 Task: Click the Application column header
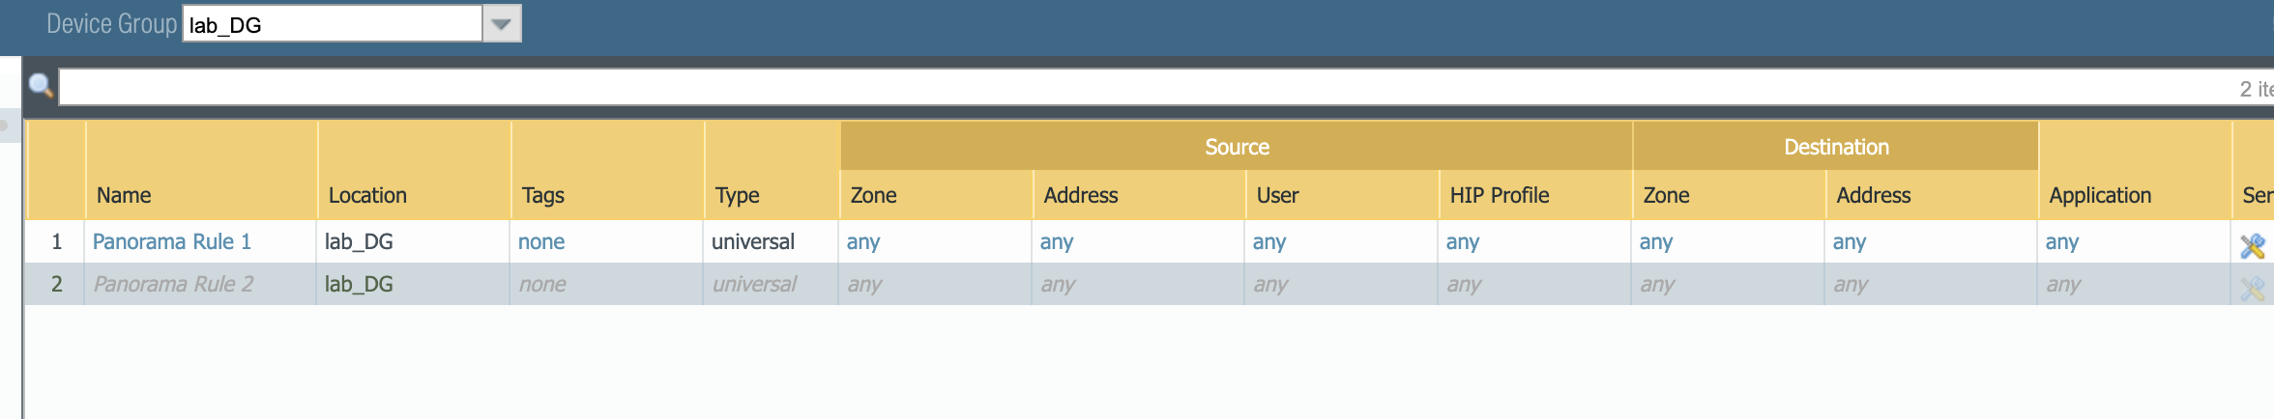point(2100,195)
